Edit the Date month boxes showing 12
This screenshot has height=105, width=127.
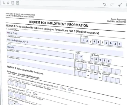point(85,41)
